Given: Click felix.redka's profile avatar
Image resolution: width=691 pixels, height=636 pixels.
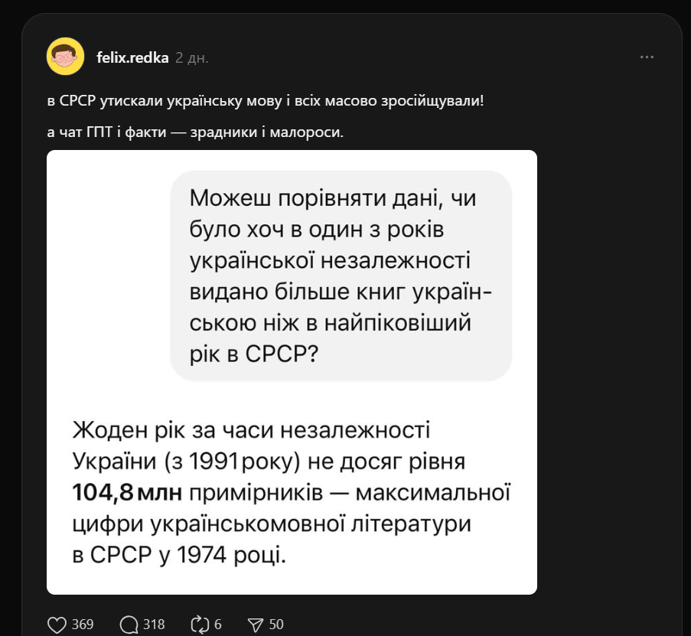Looking at the screenshot, I should (x=66, y=57).
